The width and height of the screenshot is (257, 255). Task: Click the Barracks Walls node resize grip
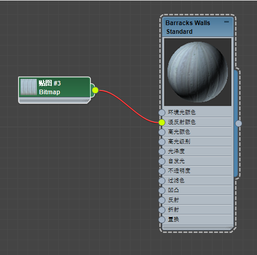[x=229, y=227]
